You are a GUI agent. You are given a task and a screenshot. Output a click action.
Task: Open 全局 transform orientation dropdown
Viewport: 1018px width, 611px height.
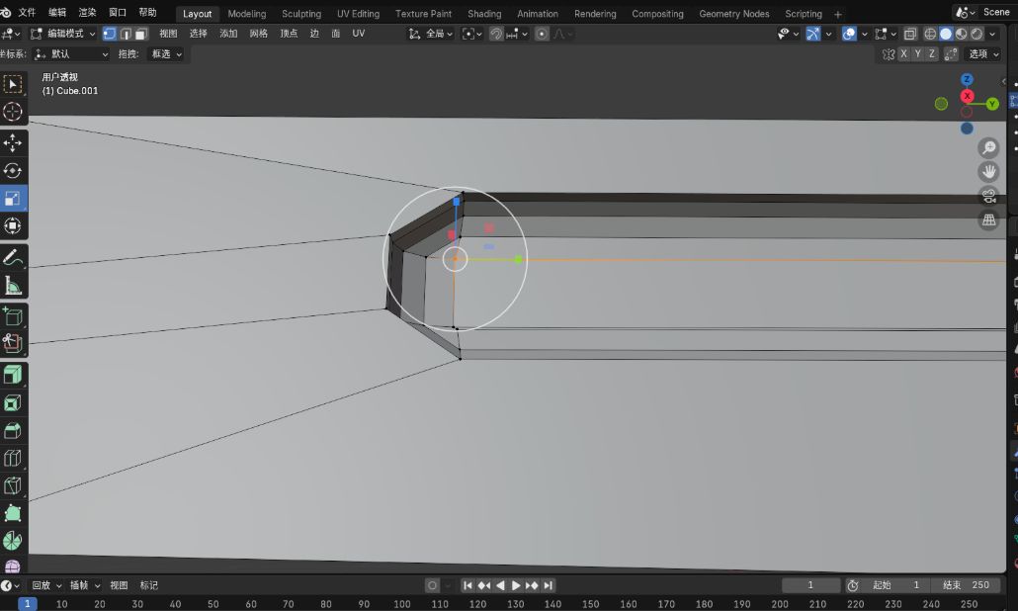tap(431, 34)
